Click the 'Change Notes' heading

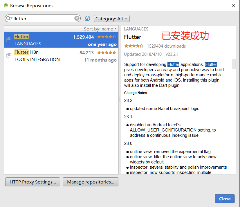click(136, 93)
